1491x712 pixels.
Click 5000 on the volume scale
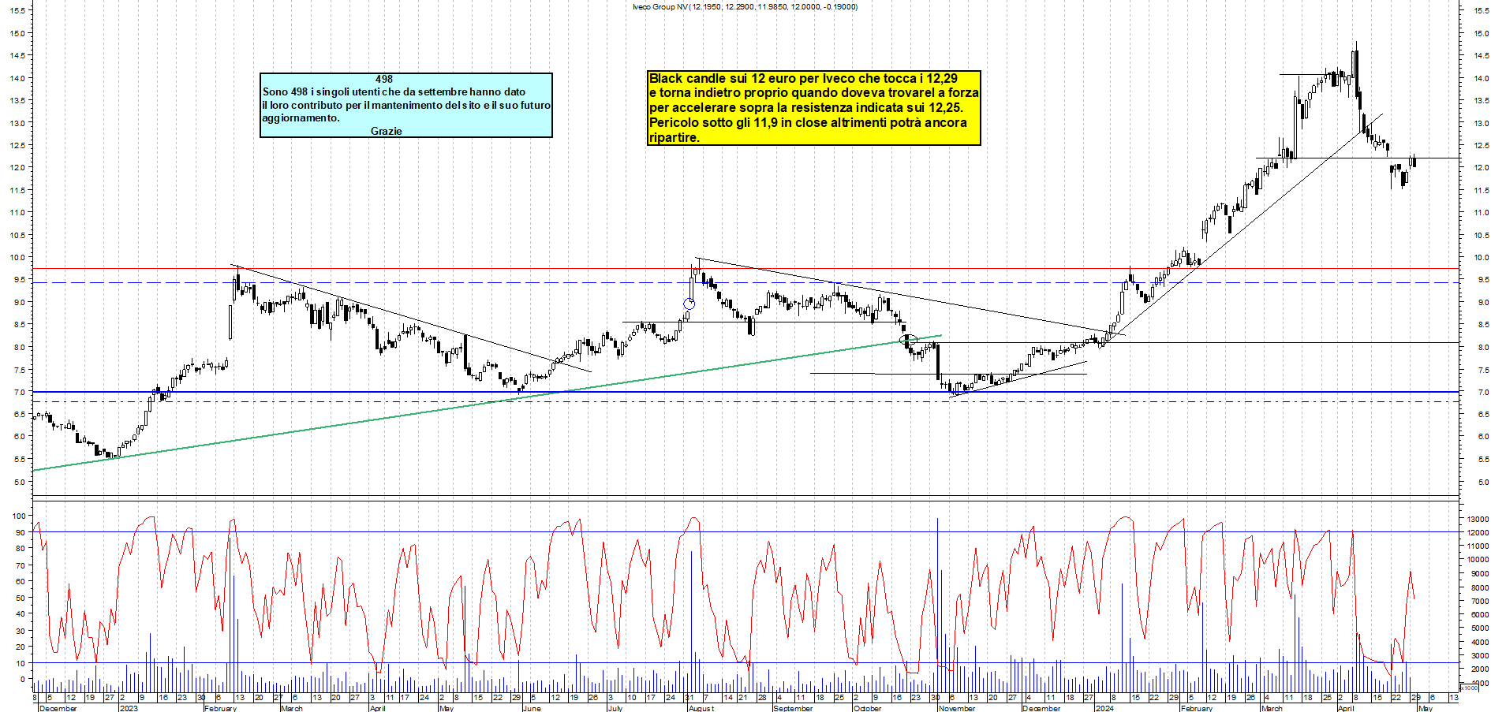coord(1479,628)
